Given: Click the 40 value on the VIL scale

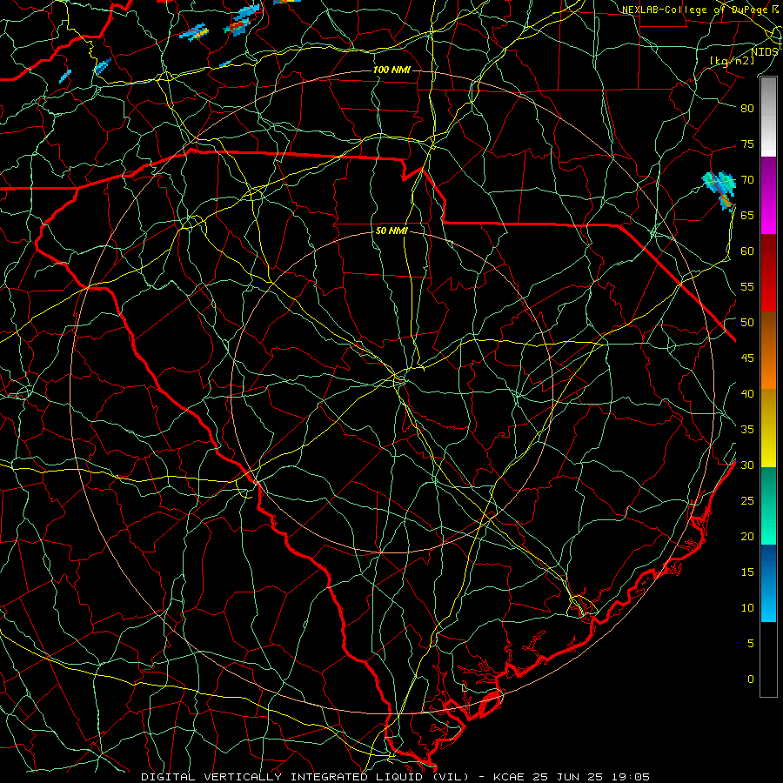Looking at the screenshot, I should [747, 394].
